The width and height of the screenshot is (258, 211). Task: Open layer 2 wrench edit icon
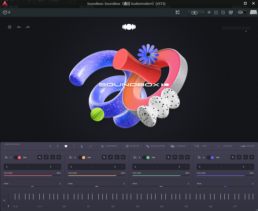[x=104, y=157]
